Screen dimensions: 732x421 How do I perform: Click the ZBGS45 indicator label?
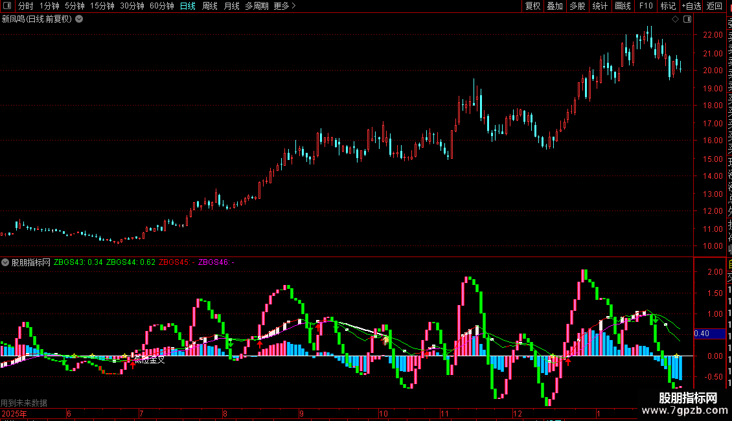click(176, 262)
